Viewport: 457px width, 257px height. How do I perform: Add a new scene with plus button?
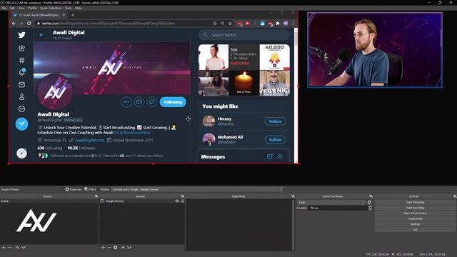[4, 248]
